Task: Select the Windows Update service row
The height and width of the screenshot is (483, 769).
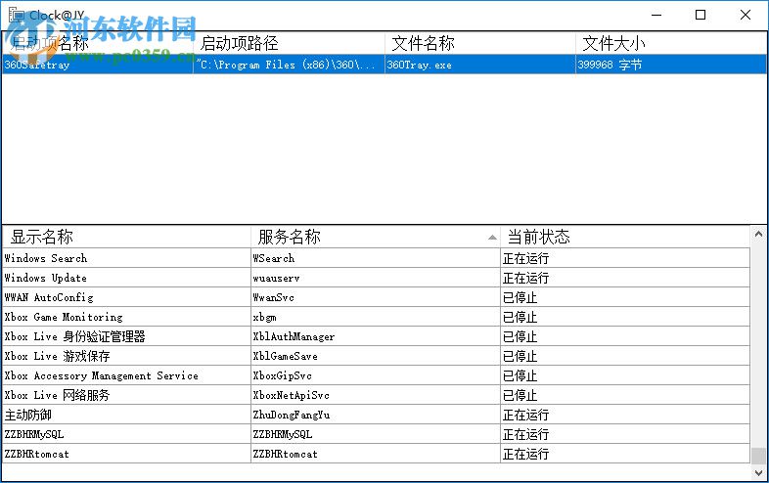Action: click(x=376, y=278)
